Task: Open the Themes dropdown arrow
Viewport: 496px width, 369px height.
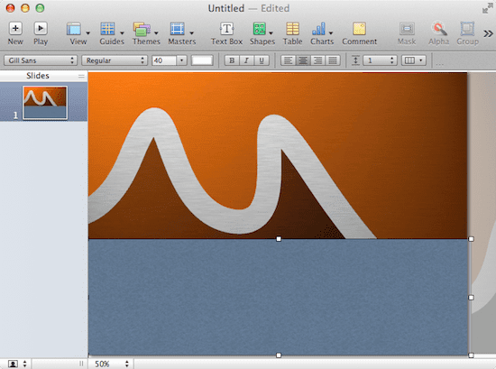Action: pos(156,32)
